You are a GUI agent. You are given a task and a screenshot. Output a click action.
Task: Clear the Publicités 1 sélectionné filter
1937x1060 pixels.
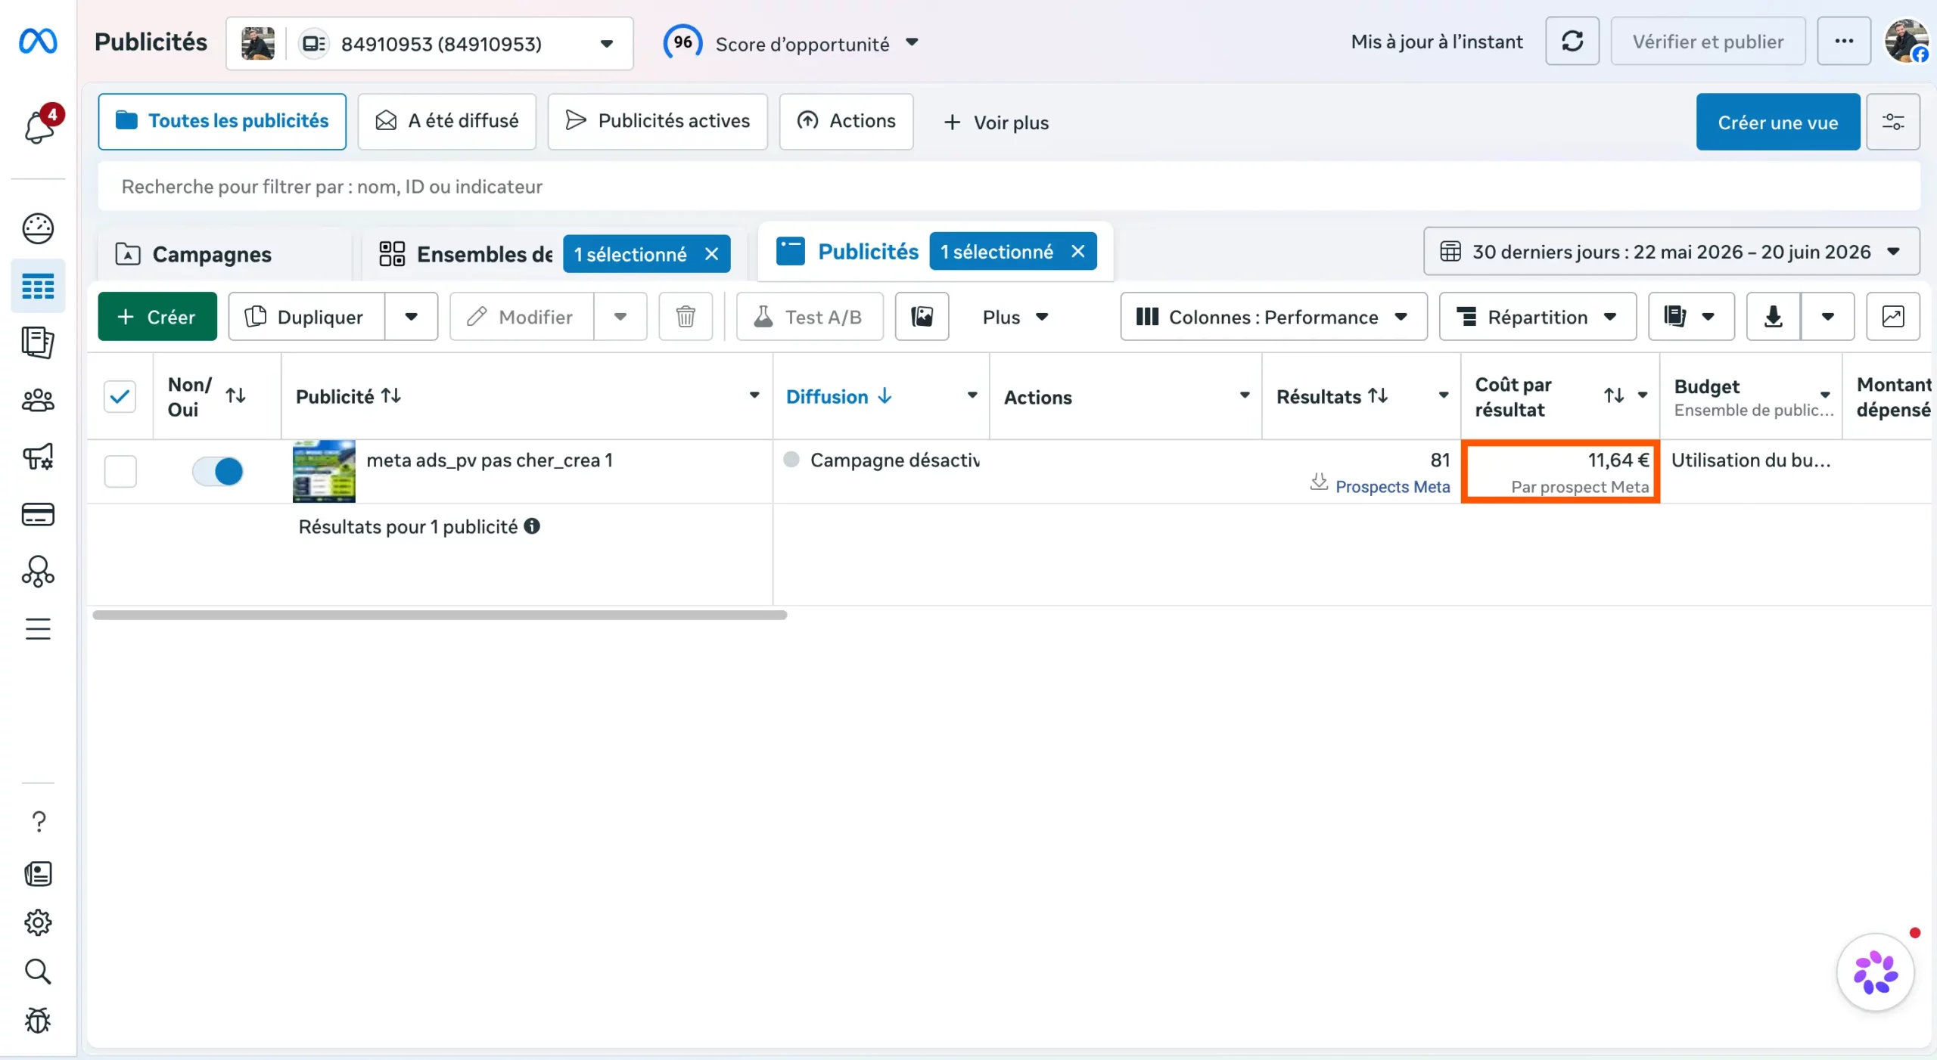[1078, 251]
